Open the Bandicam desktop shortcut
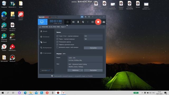169x95 pixels. pyautogui.click(x=12, y=58)
